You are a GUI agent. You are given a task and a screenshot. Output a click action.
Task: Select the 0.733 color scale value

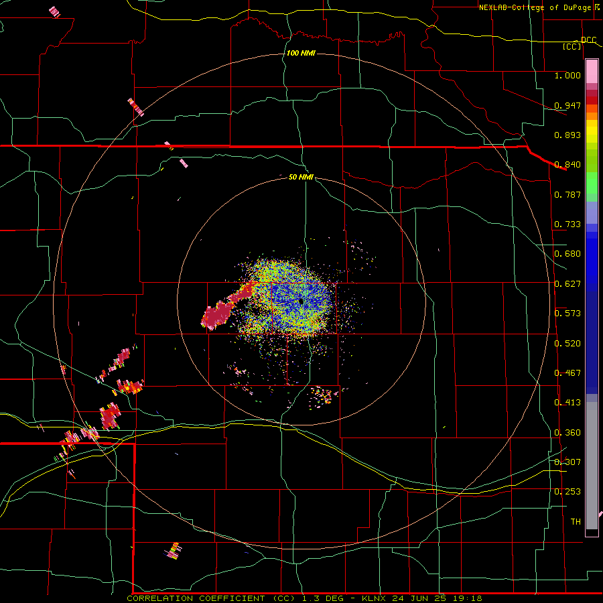point(567,224)
